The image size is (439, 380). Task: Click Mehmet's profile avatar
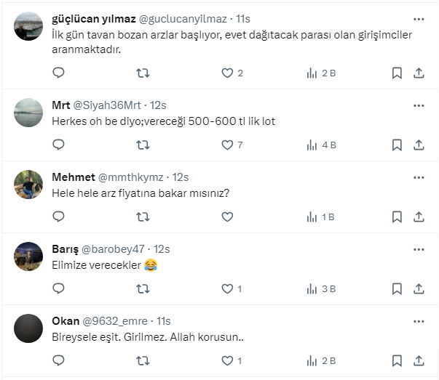click(28, 185)
